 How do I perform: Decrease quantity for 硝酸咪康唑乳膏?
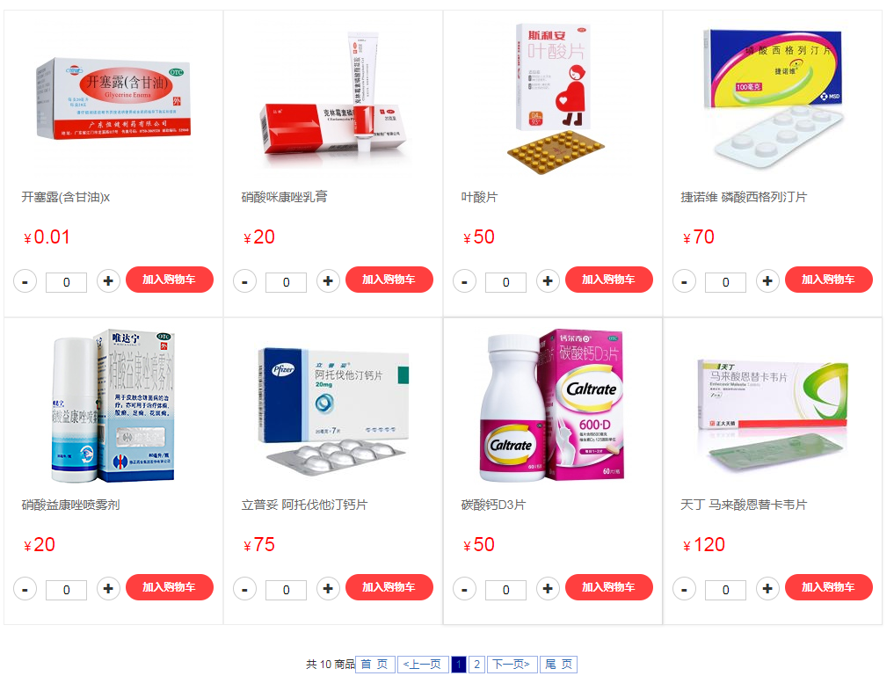[244, 281]
